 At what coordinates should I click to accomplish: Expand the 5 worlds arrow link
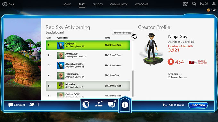[x=175, y=74]
